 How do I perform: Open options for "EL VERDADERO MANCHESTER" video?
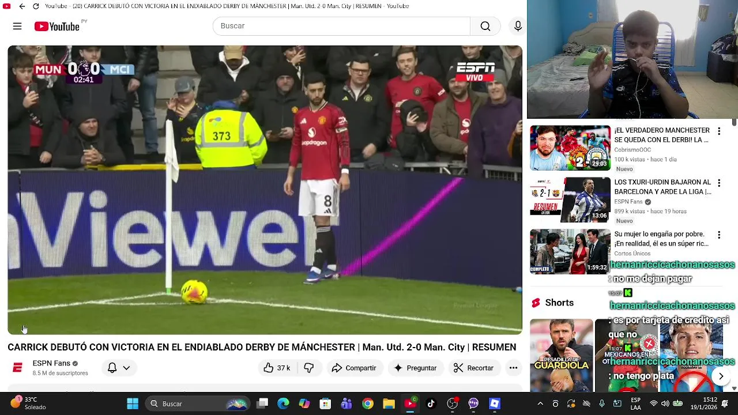(719, 131)
